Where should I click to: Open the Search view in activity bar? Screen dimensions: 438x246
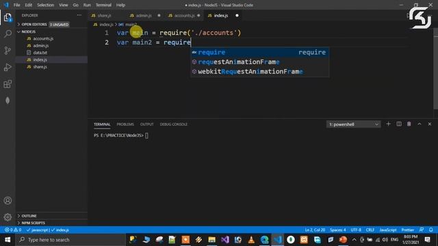pyautogui.click(x=8, y=33)
